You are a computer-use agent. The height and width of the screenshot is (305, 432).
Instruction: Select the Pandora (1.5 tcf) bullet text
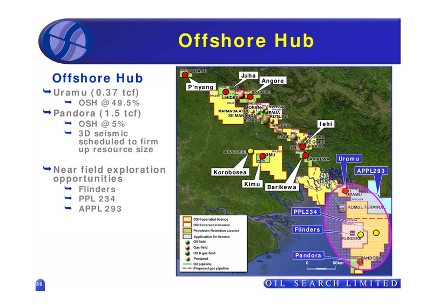(x=97, y=113)
